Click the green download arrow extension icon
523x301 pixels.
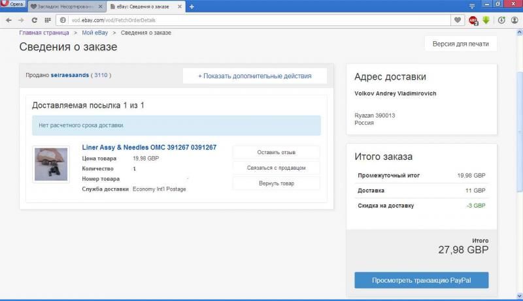486,20
